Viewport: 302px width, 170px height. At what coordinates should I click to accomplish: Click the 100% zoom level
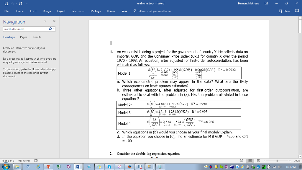tap(297, 161)
